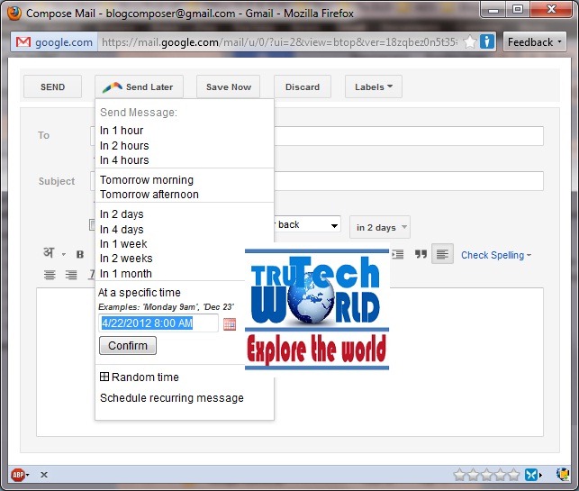Click the right align icon
This screenshot has height=491, width=579.
(x=71, y=275)
